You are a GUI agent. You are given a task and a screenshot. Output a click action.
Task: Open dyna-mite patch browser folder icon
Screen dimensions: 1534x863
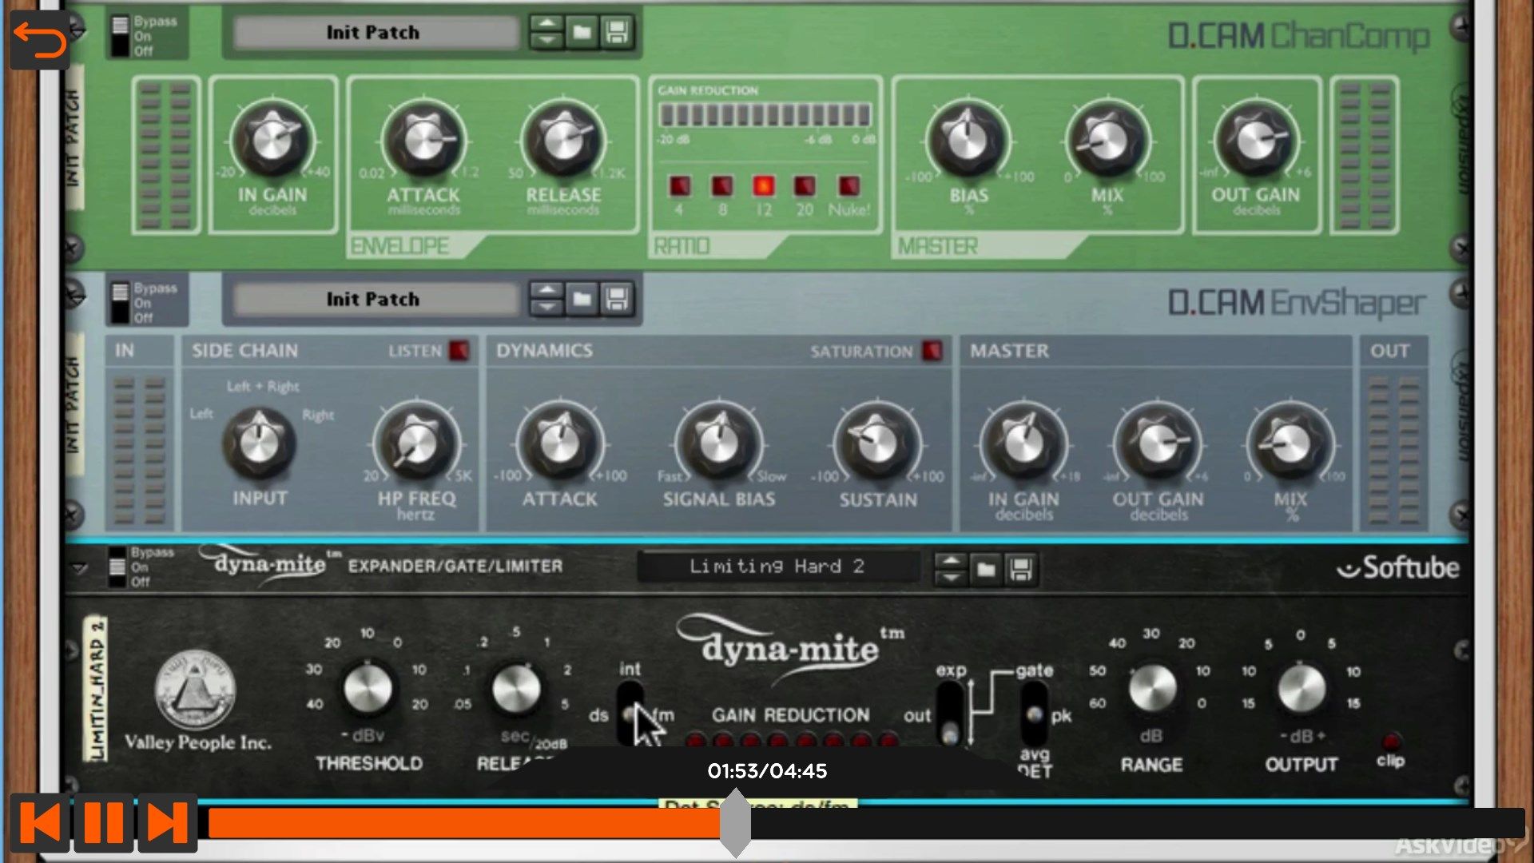(x=986, y=569)
